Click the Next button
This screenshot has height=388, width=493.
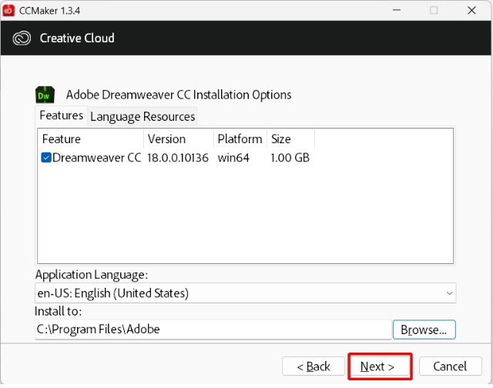click(x=380, y=366)
